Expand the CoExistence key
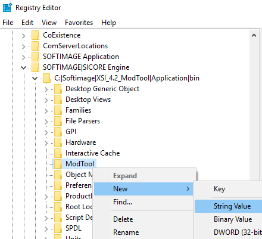Viewport: 262px width, 239px height. tap(24, 36)
